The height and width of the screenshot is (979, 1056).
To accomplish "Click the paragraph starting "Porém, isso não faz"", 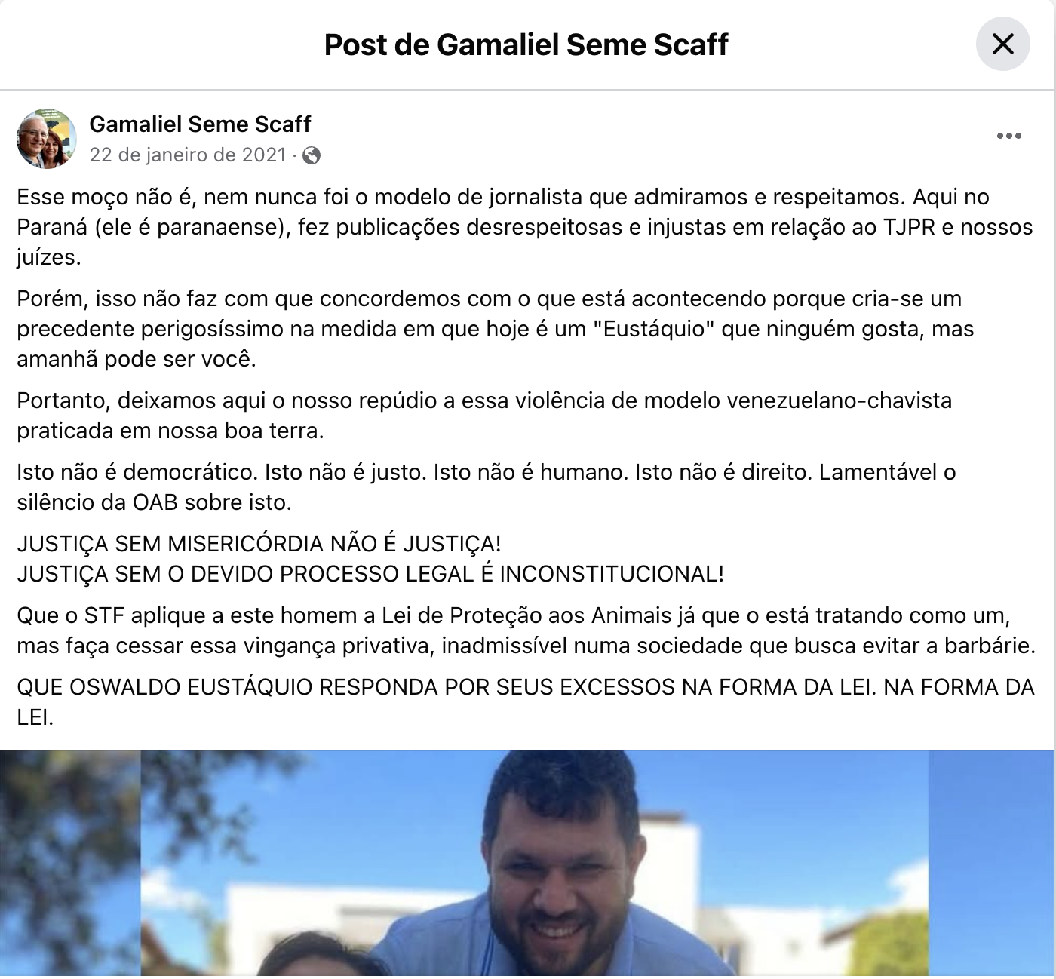I will (496, 329).
